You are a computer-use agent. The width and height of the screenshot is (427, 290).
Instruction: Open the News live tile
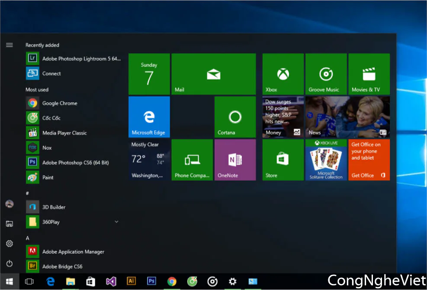click(x=348, y=117)
